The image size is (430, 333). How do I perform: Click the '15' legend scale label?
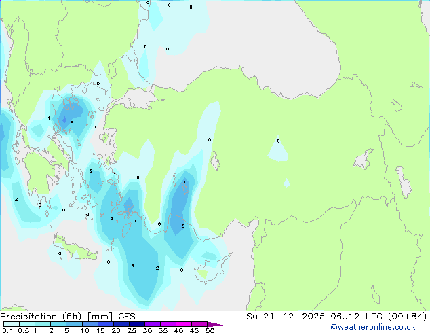coord(100,330)
